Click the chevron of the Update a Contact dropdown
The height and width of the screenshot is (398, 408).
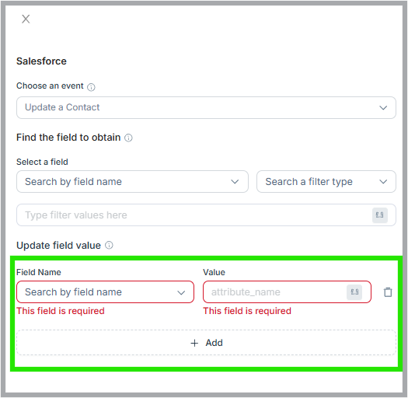coord(383,108)
